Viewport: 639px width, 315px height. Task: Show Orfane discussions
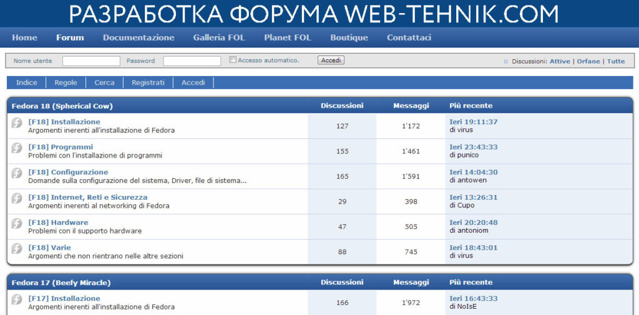point(588,62)
